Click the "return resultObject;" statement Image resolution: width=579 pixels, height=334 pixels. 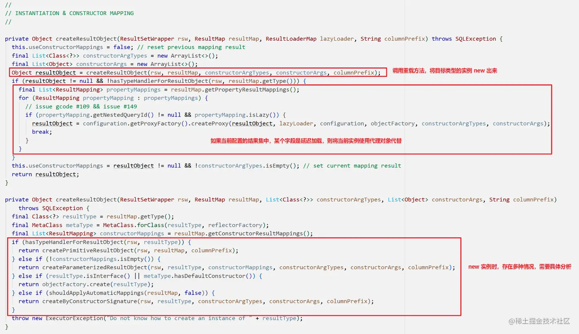tap(46, 174)
